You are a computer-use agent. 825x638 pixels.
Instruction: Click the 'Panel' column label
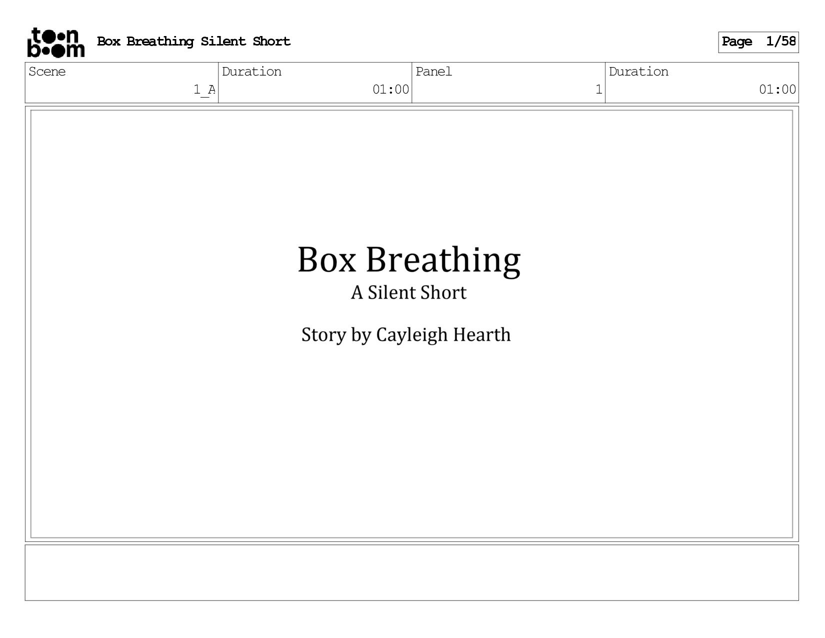433,72
